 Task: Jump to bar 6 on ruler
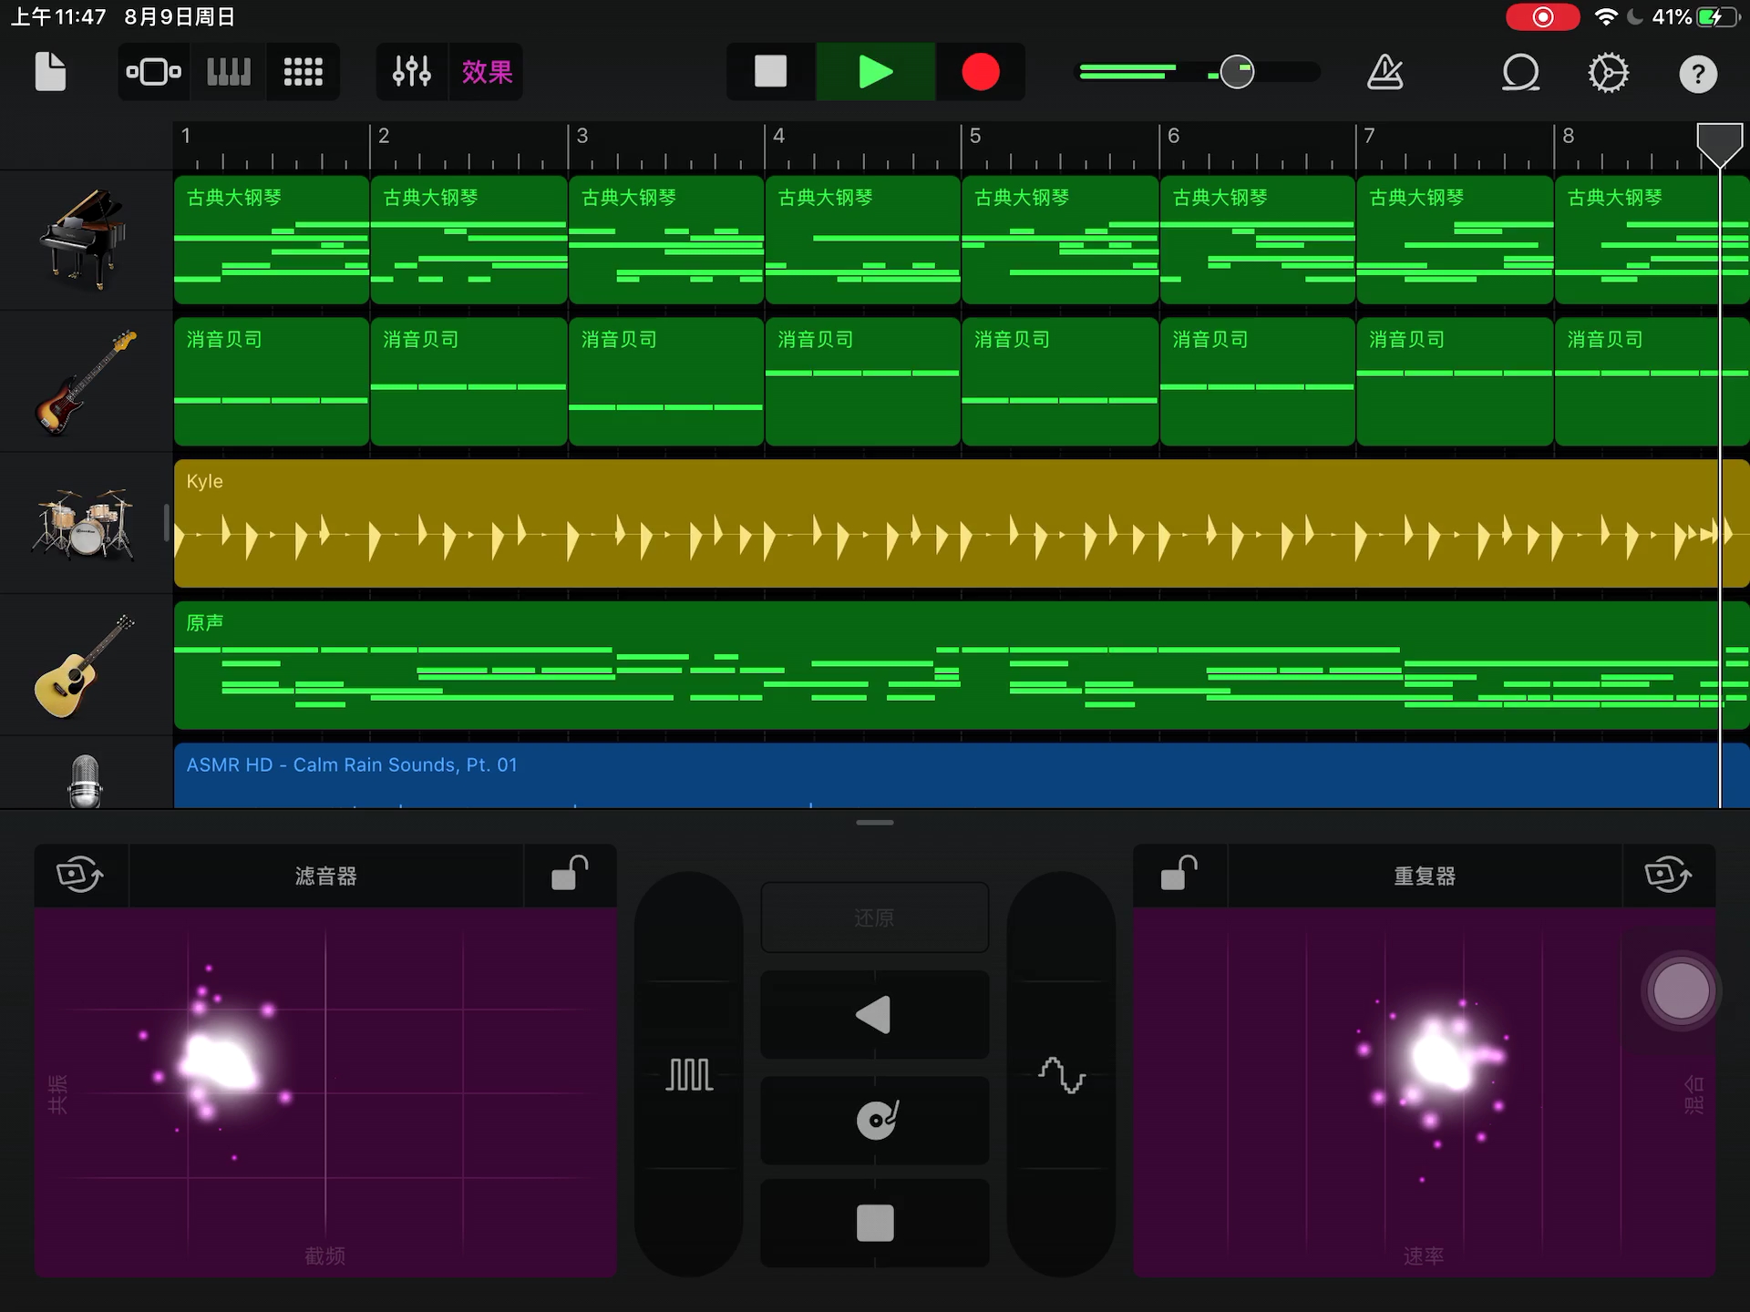click(x=1174, y=137)
